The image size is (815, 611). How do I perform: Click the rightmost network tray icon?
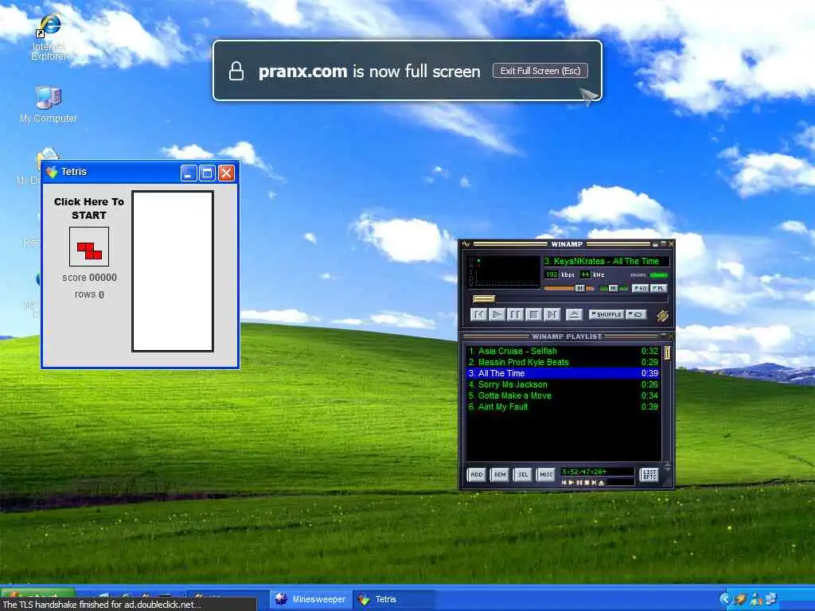click(771, 599)
